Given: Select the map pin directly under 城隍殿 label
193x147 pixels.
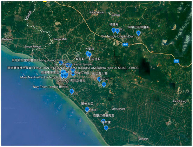Looking at the screenshot, I should pyautogui.click(x=113, y=30).
